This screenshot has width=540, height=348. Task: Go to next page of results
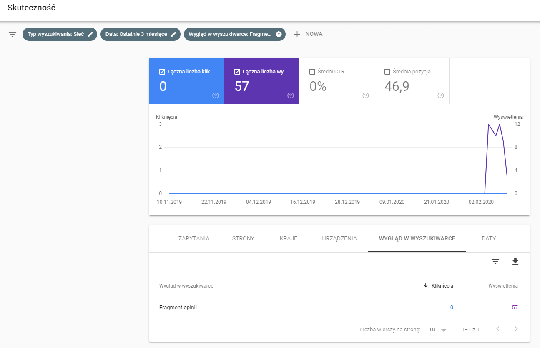516,329
